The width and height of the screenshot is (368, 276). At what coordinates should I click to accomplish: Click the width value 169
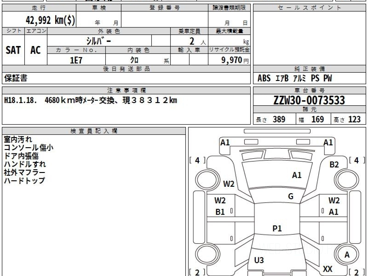click(x=317, y=119)
